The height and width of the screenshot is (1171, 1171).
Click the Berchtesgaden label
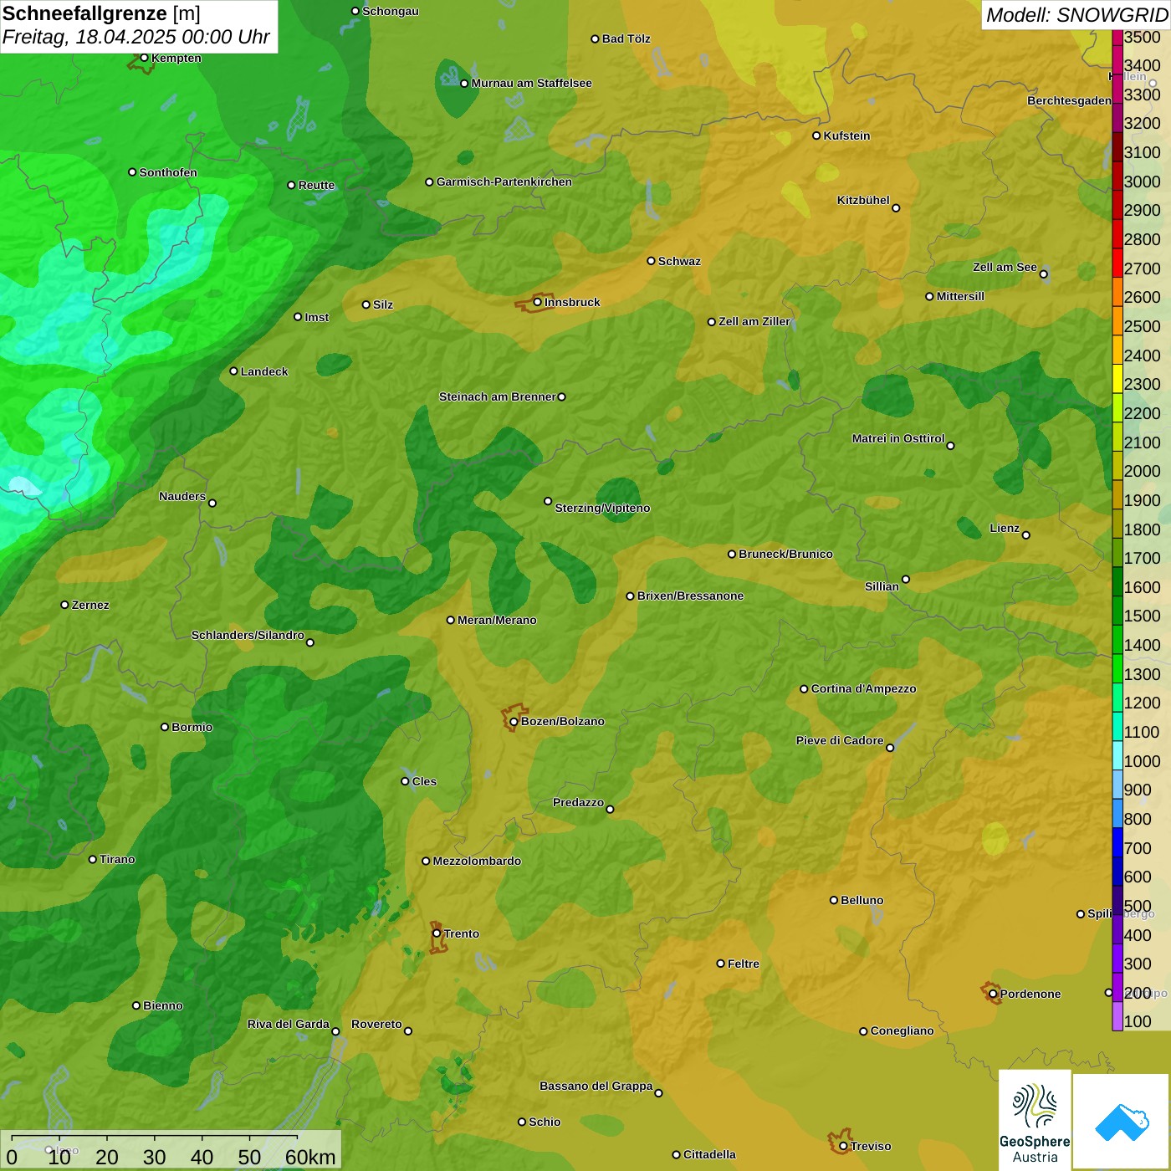click(x=1069, y=100)
